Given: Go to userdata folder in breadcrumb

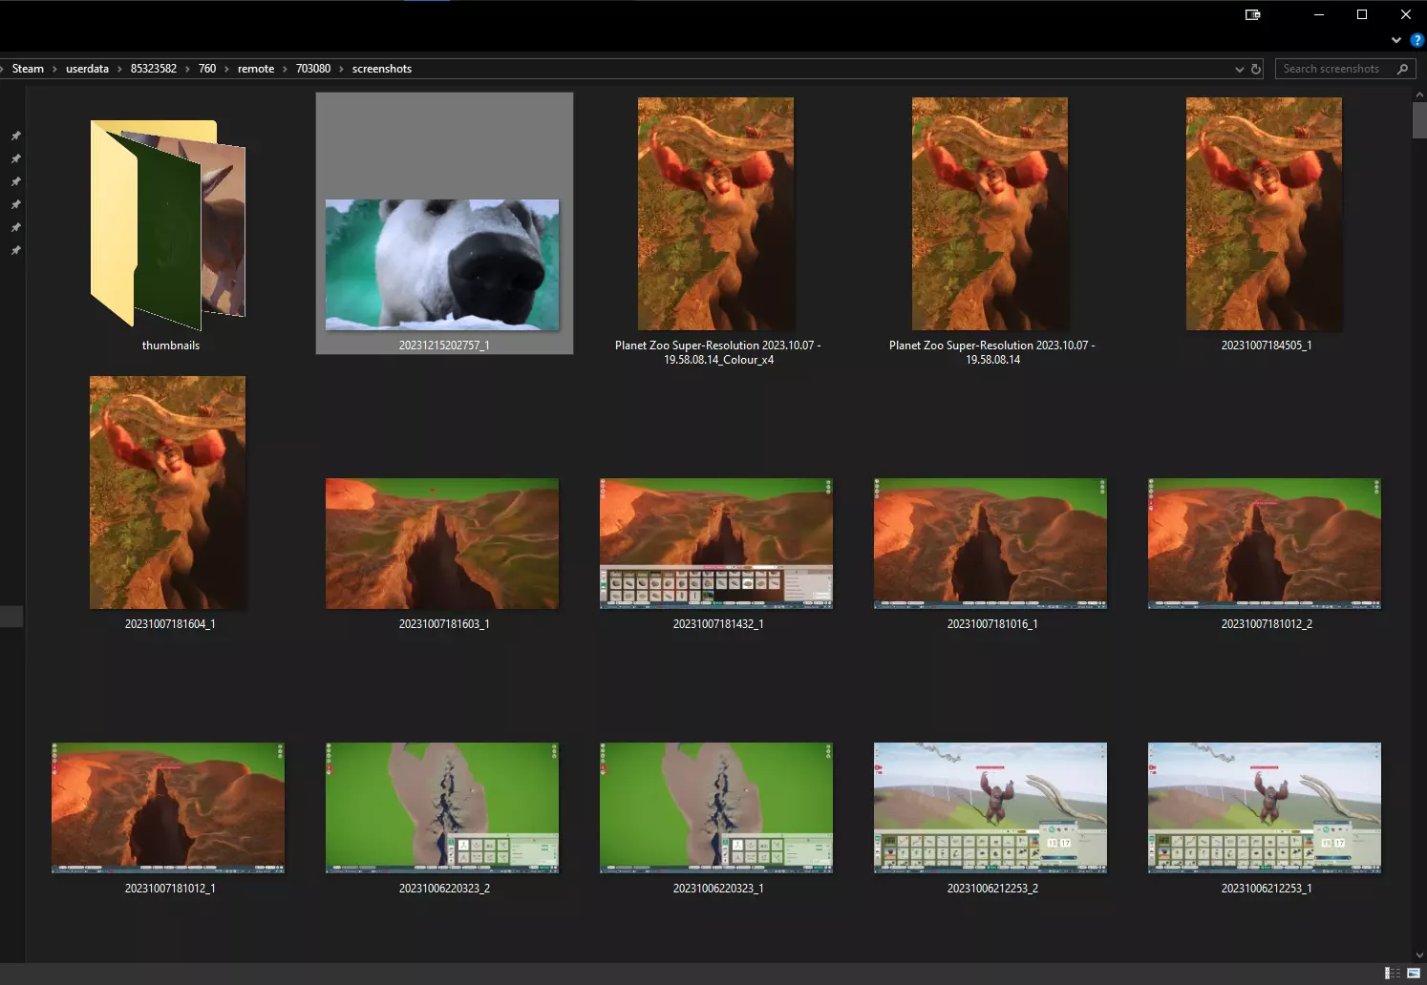Looking at the screenshot, I should click(87, 69).
